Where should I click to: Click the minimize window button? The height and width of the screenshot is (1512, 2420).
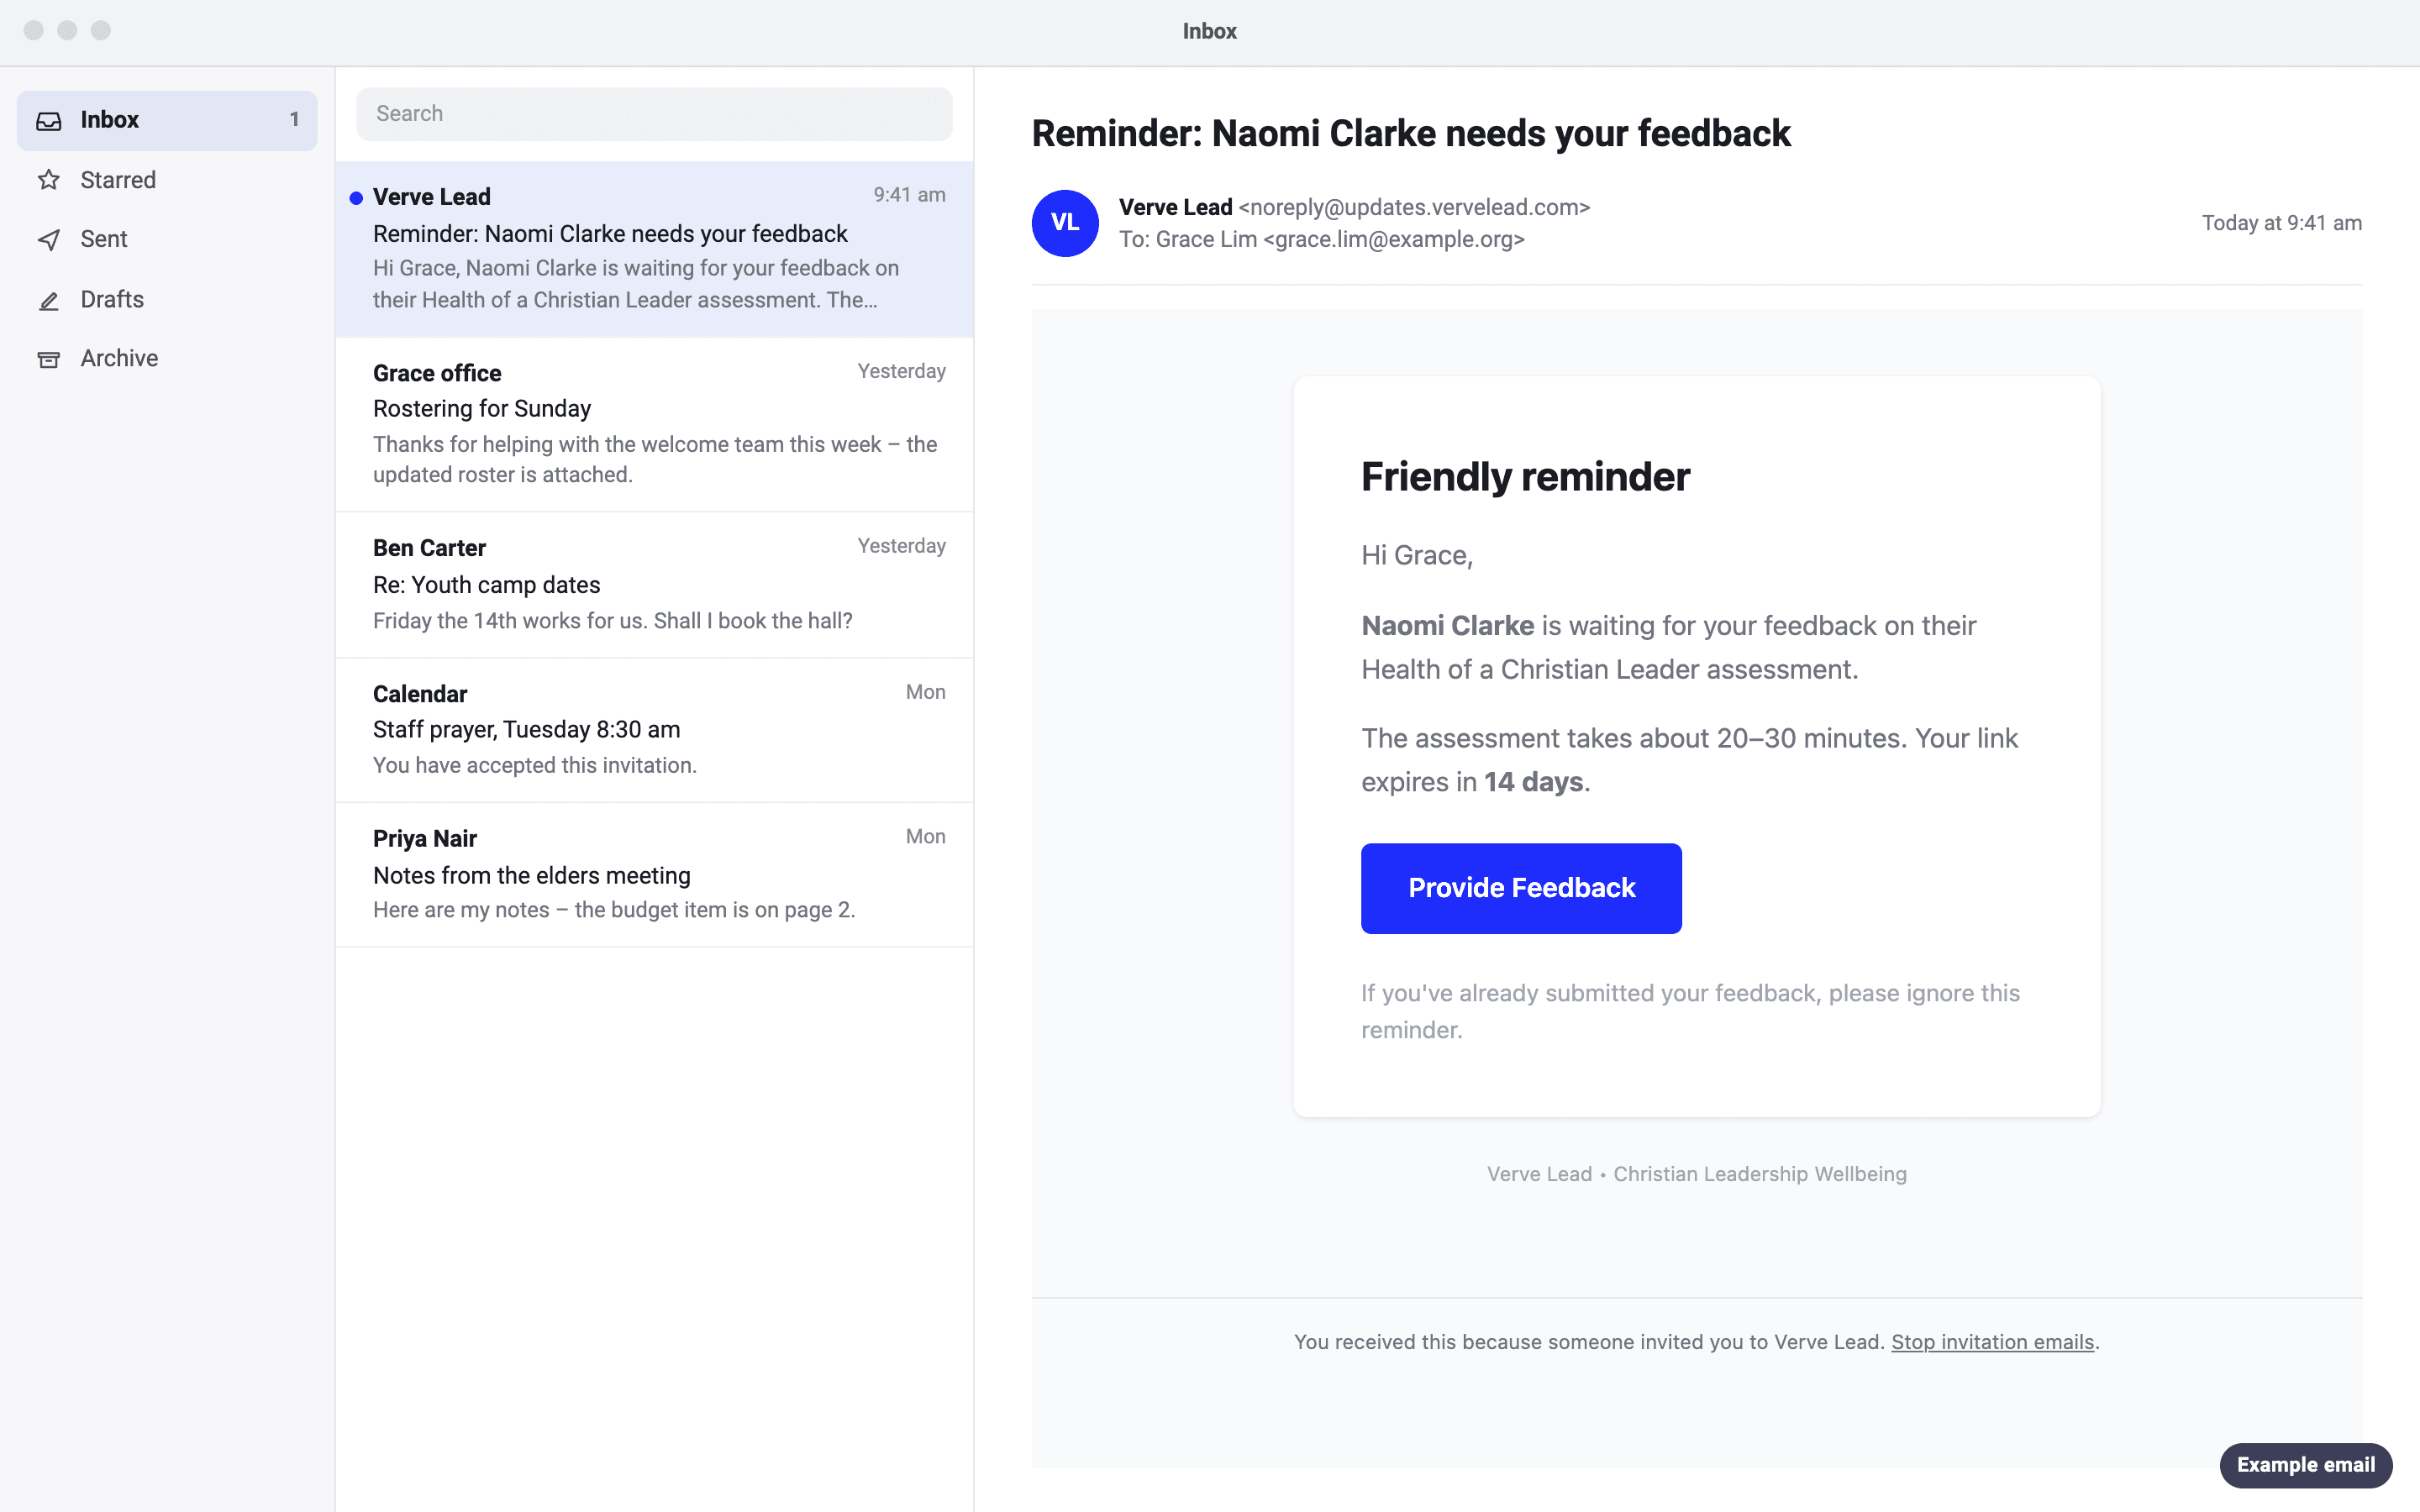point(67,30)
